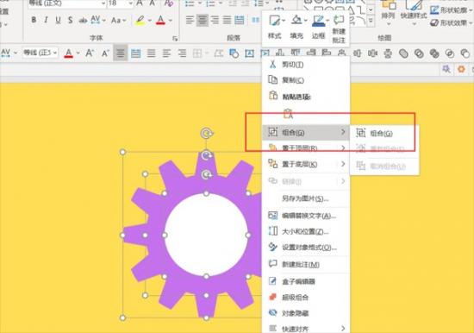
Task: Choose 对象隐藏 from context menu
Action: [x=306, y=313]
